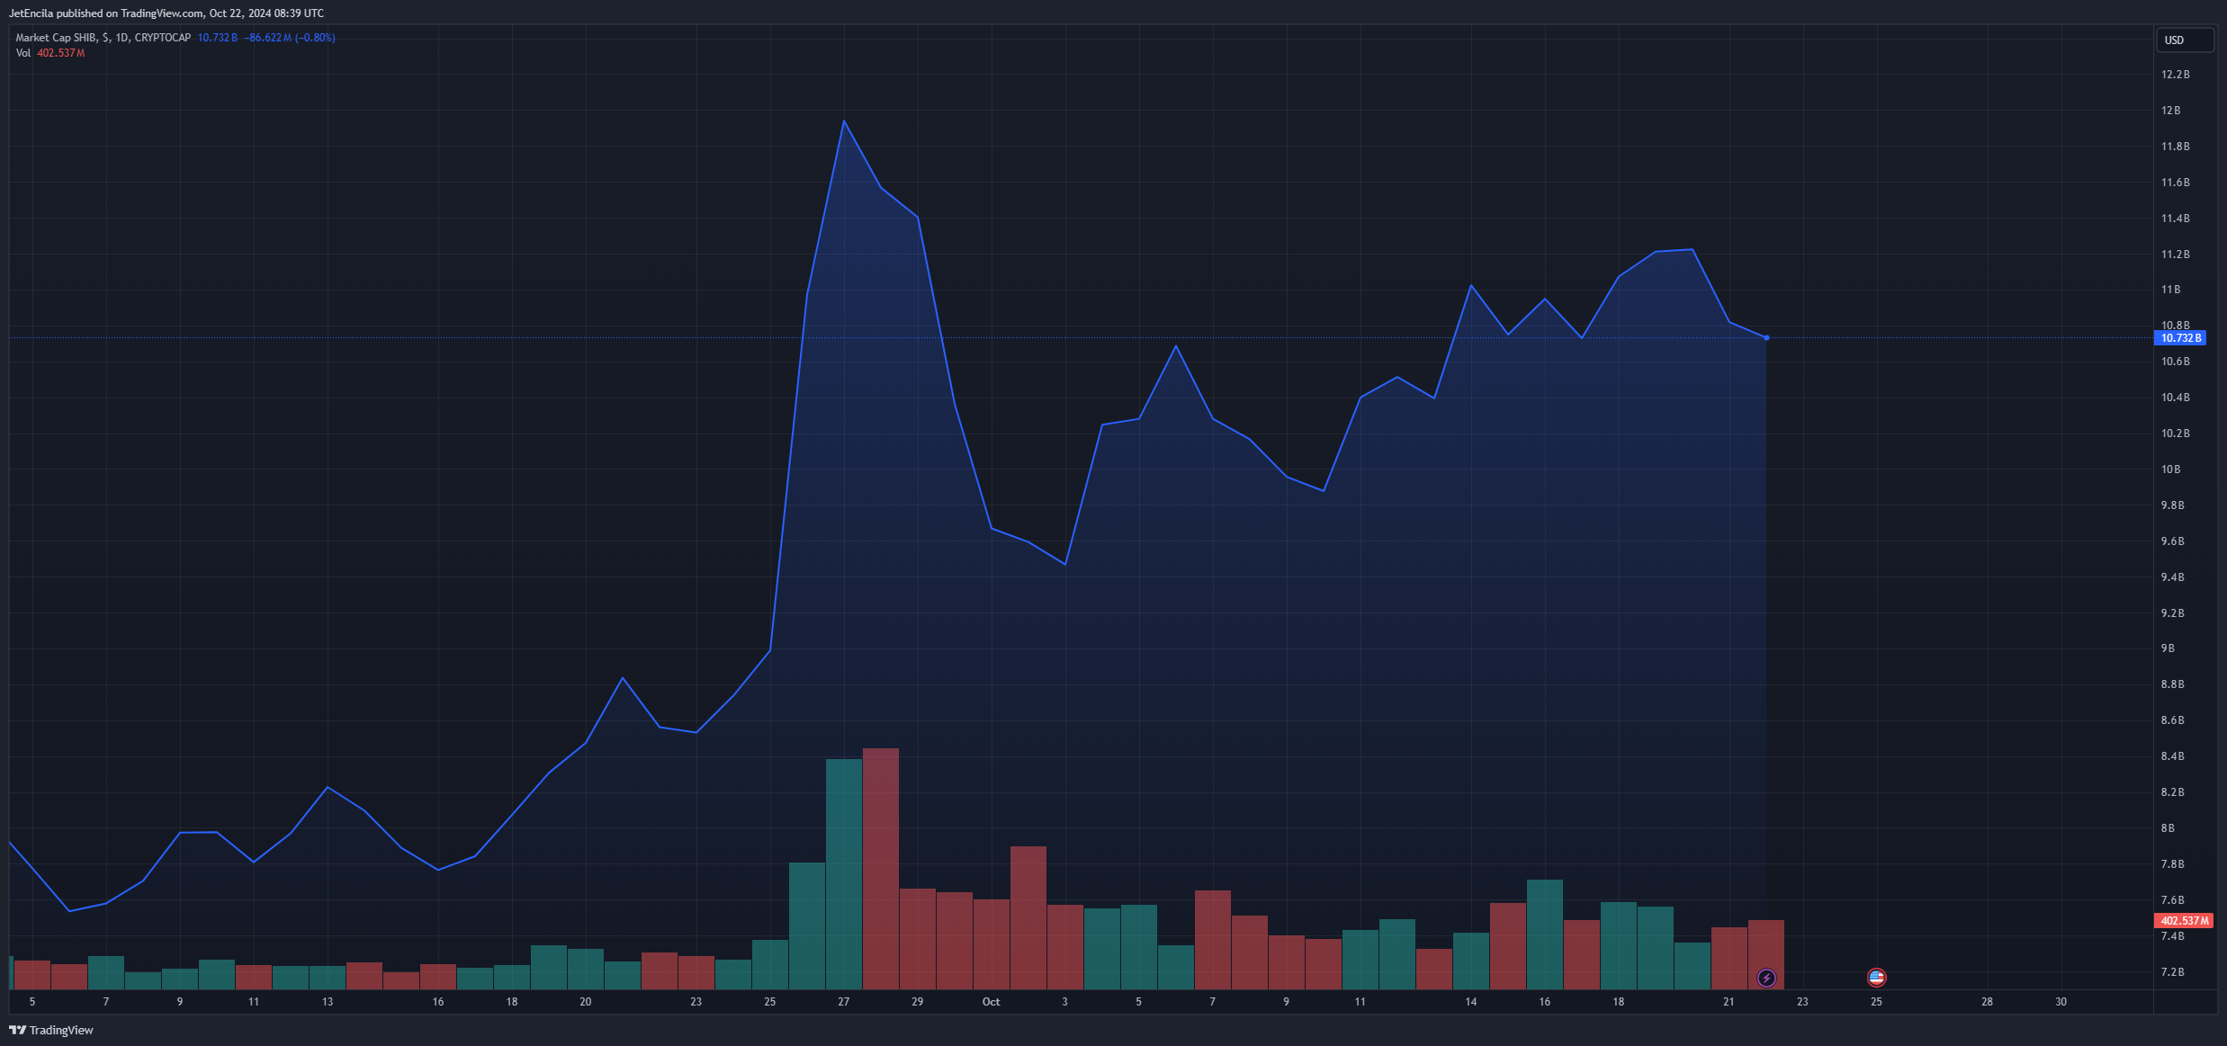
Task: Click the last data point dot on the line
Action: (1766, 338)
